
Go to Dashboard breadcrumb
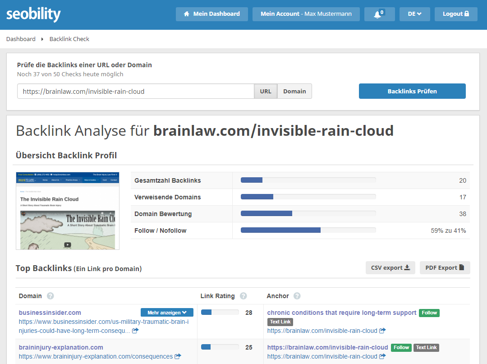21,39
